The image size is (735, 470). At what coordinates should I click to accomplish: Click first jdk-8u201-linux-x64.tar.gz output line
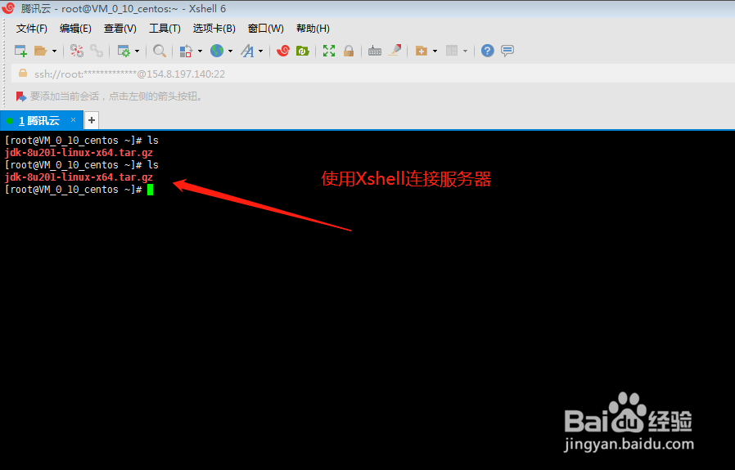point(79,153)
